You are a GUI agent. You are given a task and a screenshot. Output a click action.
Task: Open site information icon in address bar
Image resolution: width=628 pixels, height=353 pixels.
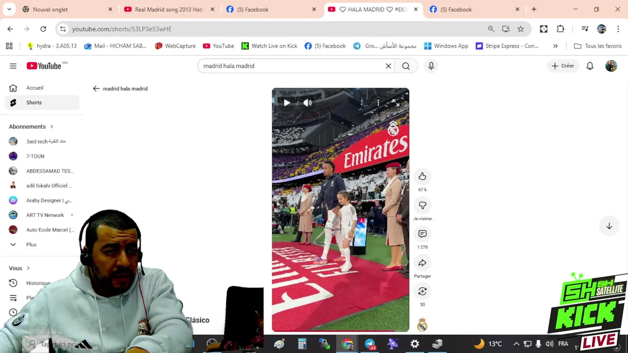[63, 29]
